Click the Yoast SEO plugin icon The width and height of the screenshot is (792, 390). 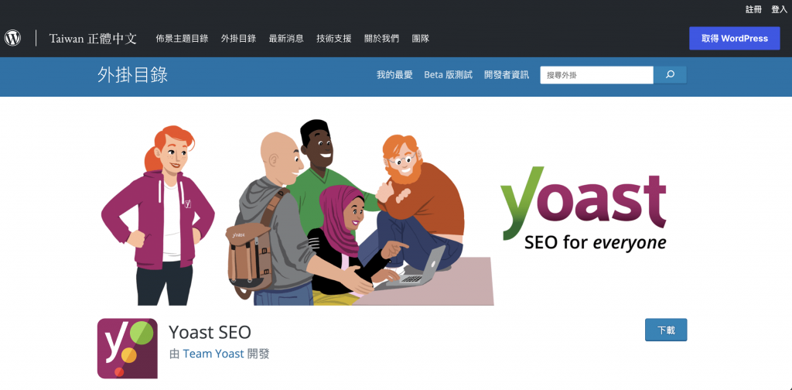(128, 348)
